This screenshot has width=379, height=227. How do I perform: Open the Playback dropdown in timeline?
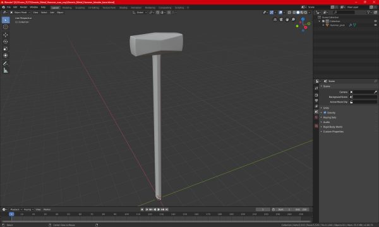pyautogui.click(x=16, y=209)
